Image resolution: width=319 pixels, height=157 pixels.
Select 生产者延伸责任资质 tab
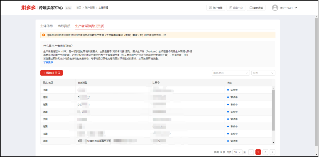click(x=89, y=26)
